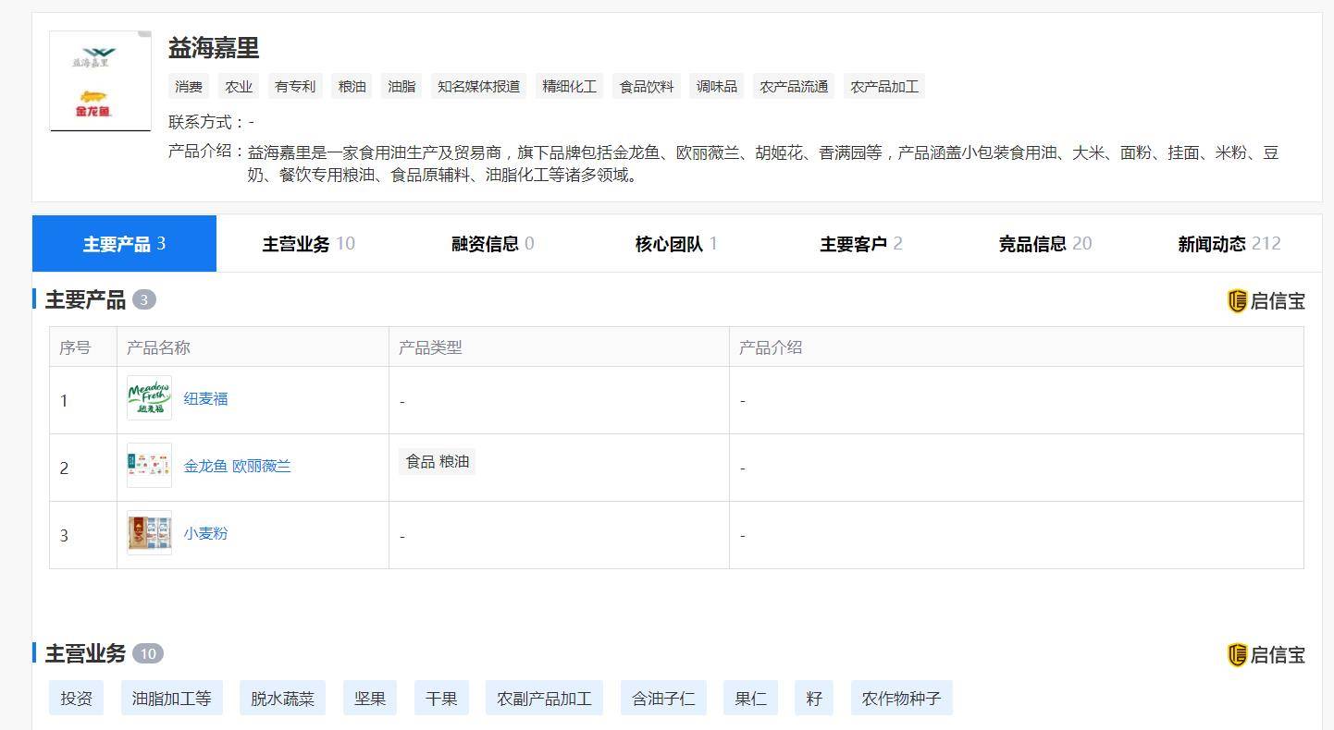Click the 食品 粮油 product type label
This screenshot has height=730, width=1334.
438,461
